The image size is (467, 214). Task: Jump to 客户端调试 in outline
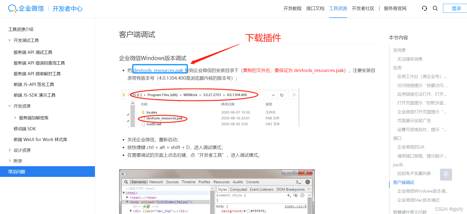point(404,182)
